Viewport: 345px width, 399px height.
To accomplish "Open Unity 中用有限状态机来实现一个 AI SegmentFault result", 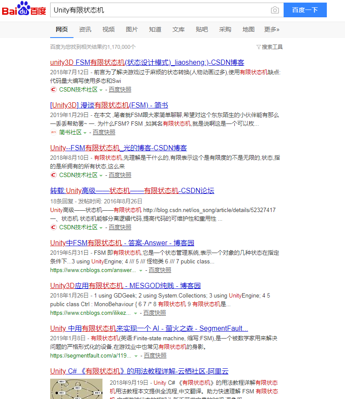I will 149,328.
